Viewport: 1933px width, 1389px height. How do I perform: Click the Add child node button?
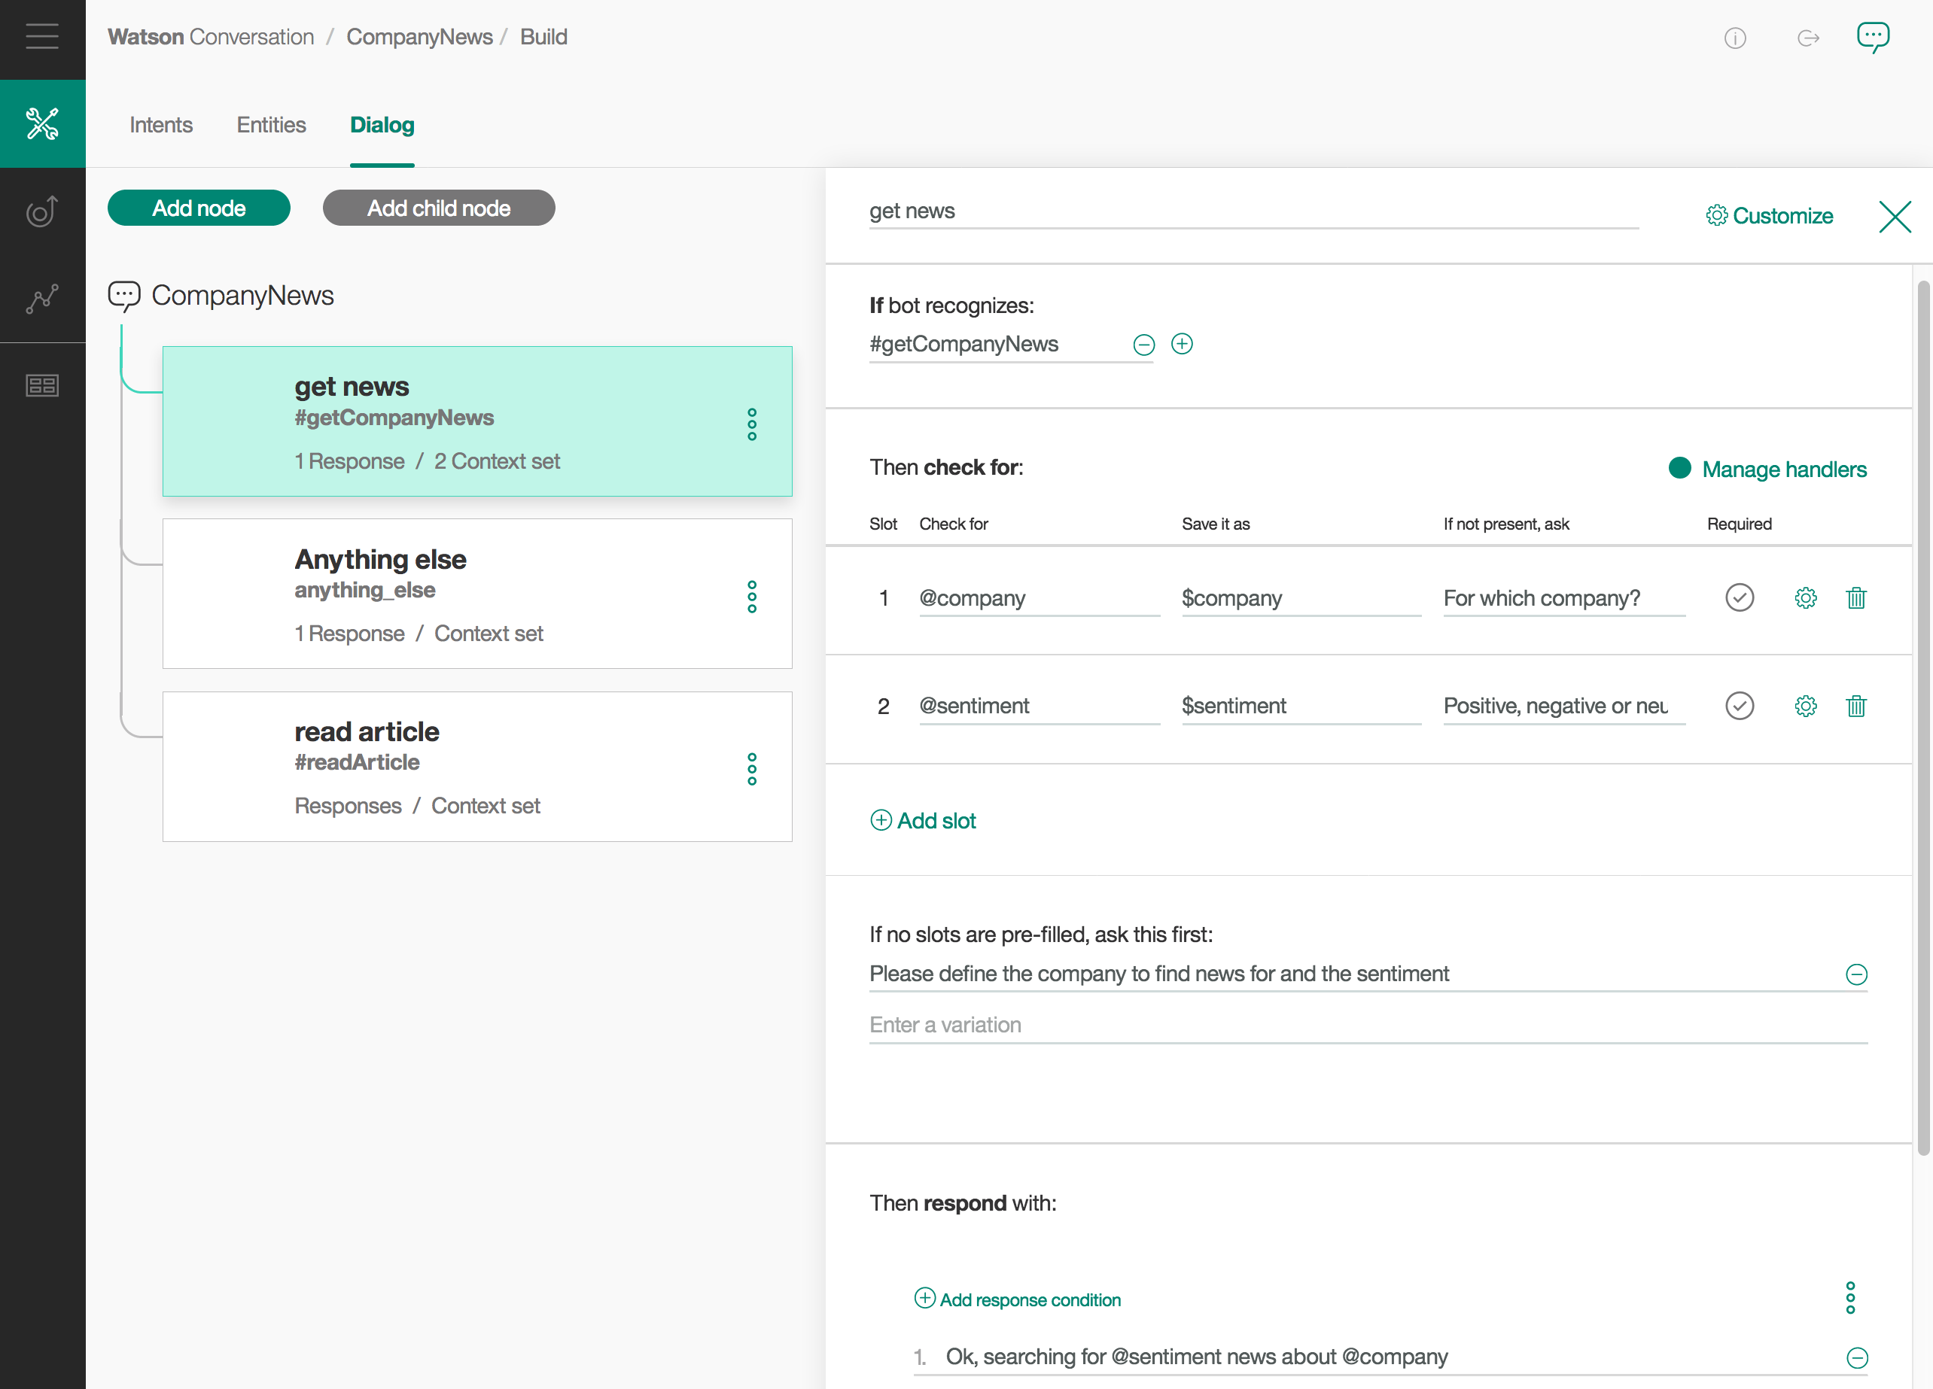click(439, 208)
